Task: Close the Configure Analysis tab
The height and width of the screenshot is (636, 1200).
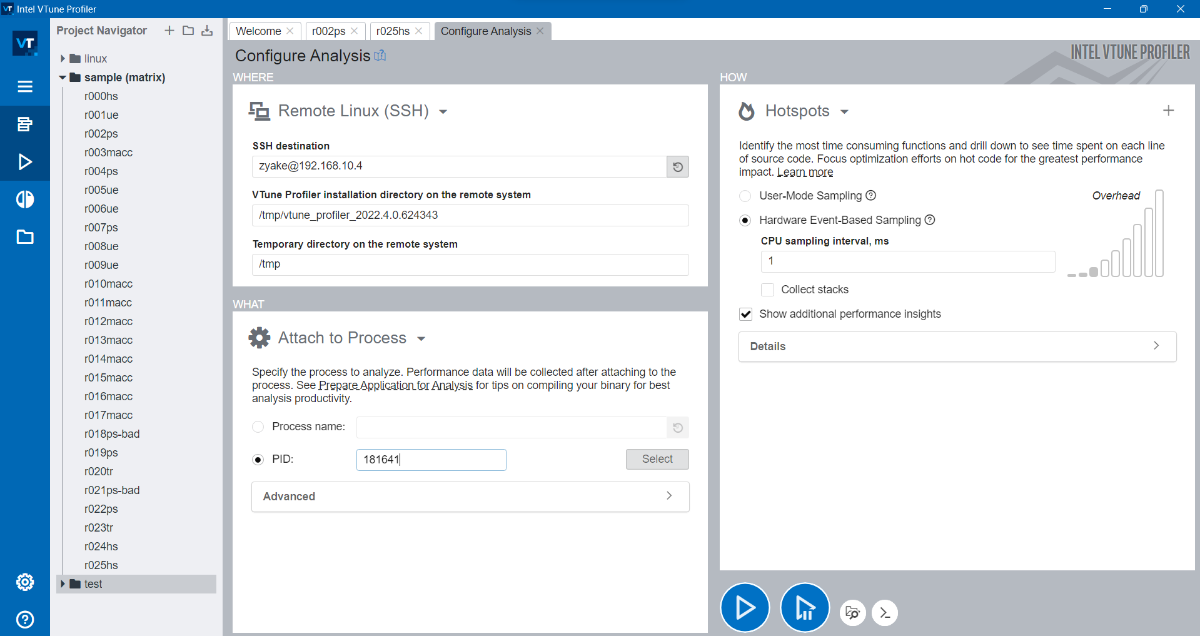Action: pos(540,31)
